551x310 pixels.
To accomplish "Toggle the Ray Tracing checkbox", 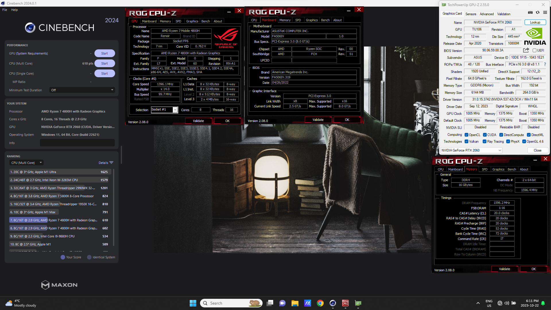I will coord(484,142).
